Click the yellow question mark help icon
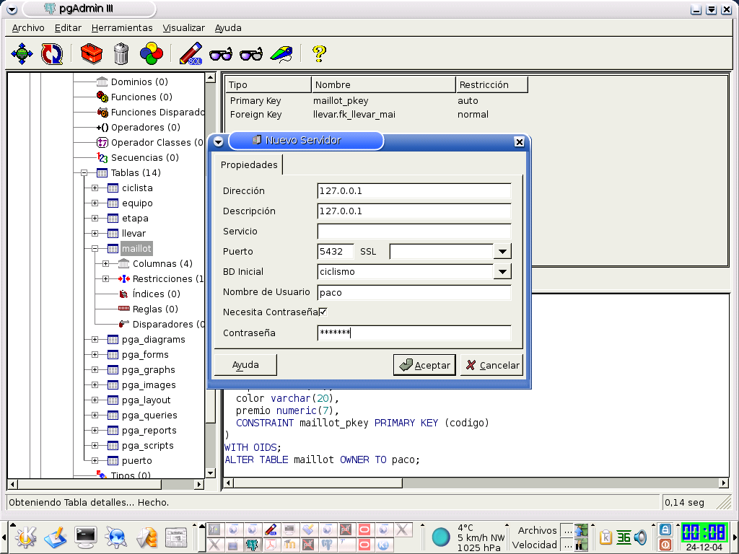 319,53
